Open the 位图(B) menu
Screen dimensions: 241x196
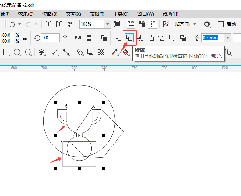coord(50,14)
